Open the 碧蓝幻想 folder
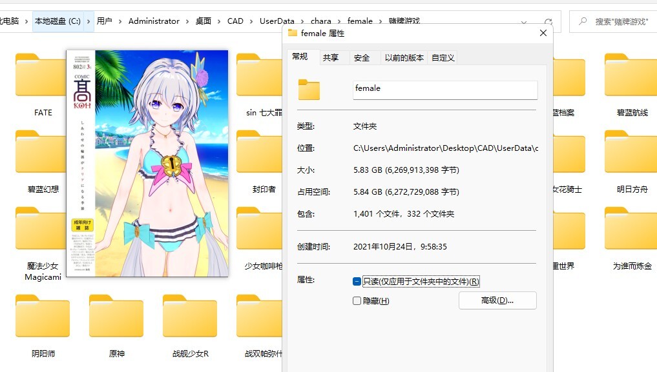Viewport: 657px width, 372px height. 43,162
